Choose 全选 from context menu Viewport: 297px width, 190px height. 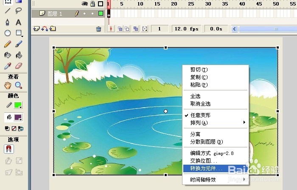[x=216, y=96]
